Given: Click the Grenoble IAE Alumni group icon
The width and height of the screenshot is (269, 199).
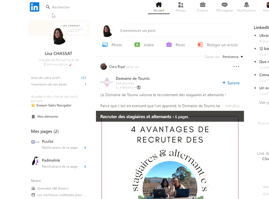Looking at the screenshot, I should [33, 188].
